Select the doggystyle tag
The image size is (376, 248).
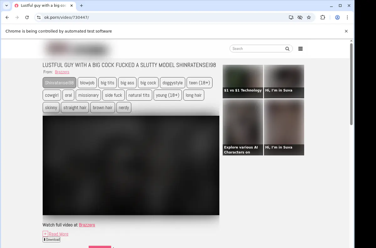tap(172, 83)
